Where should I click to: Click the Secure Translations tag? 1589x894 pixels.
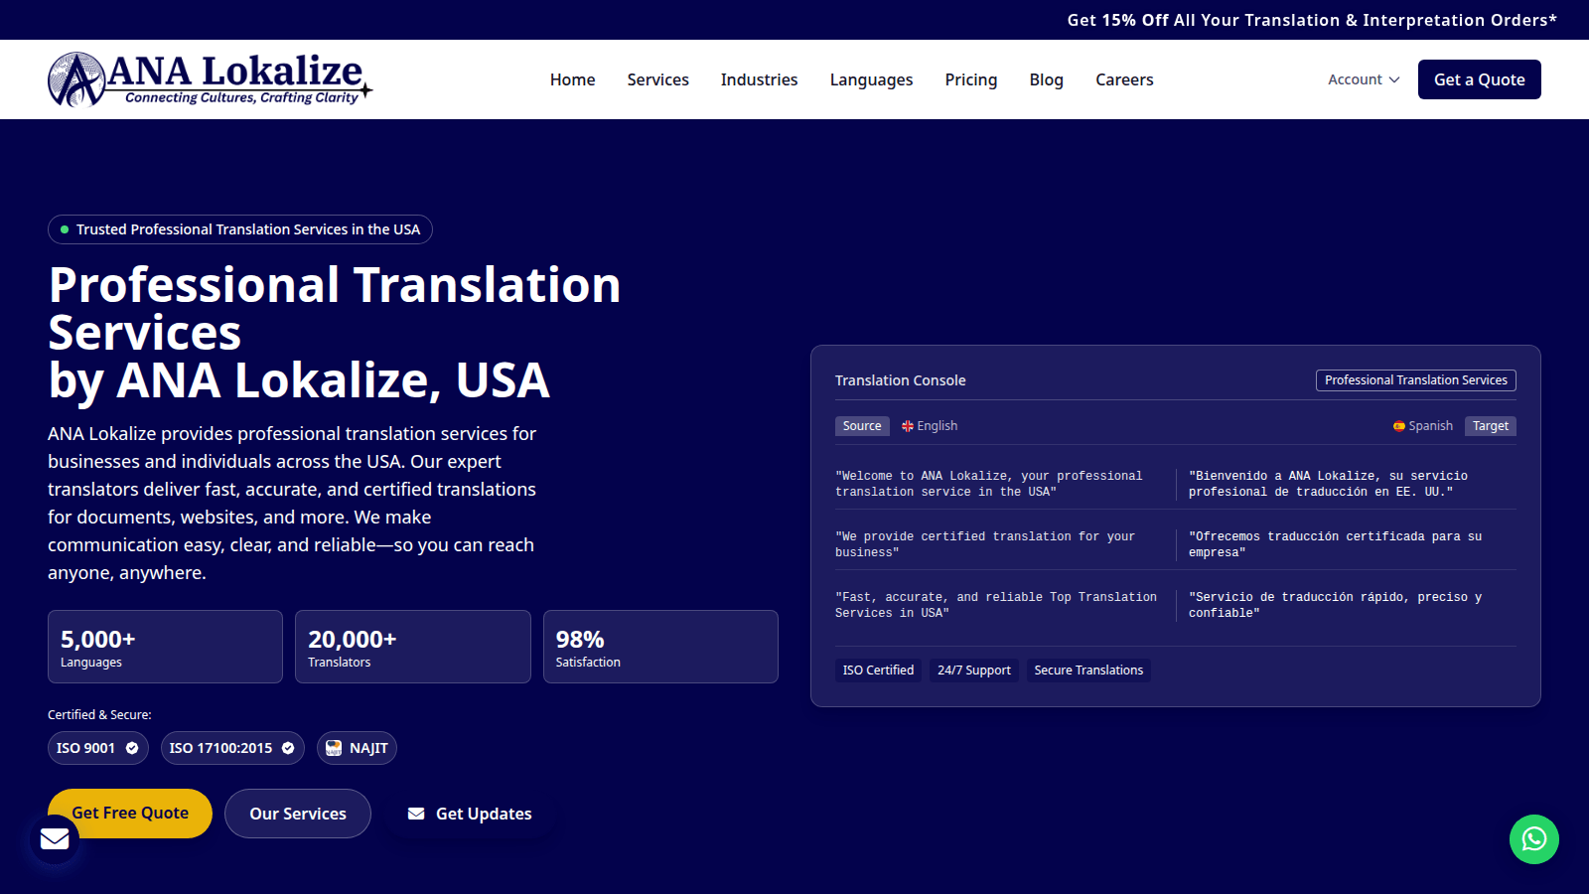pos(1088,670)
